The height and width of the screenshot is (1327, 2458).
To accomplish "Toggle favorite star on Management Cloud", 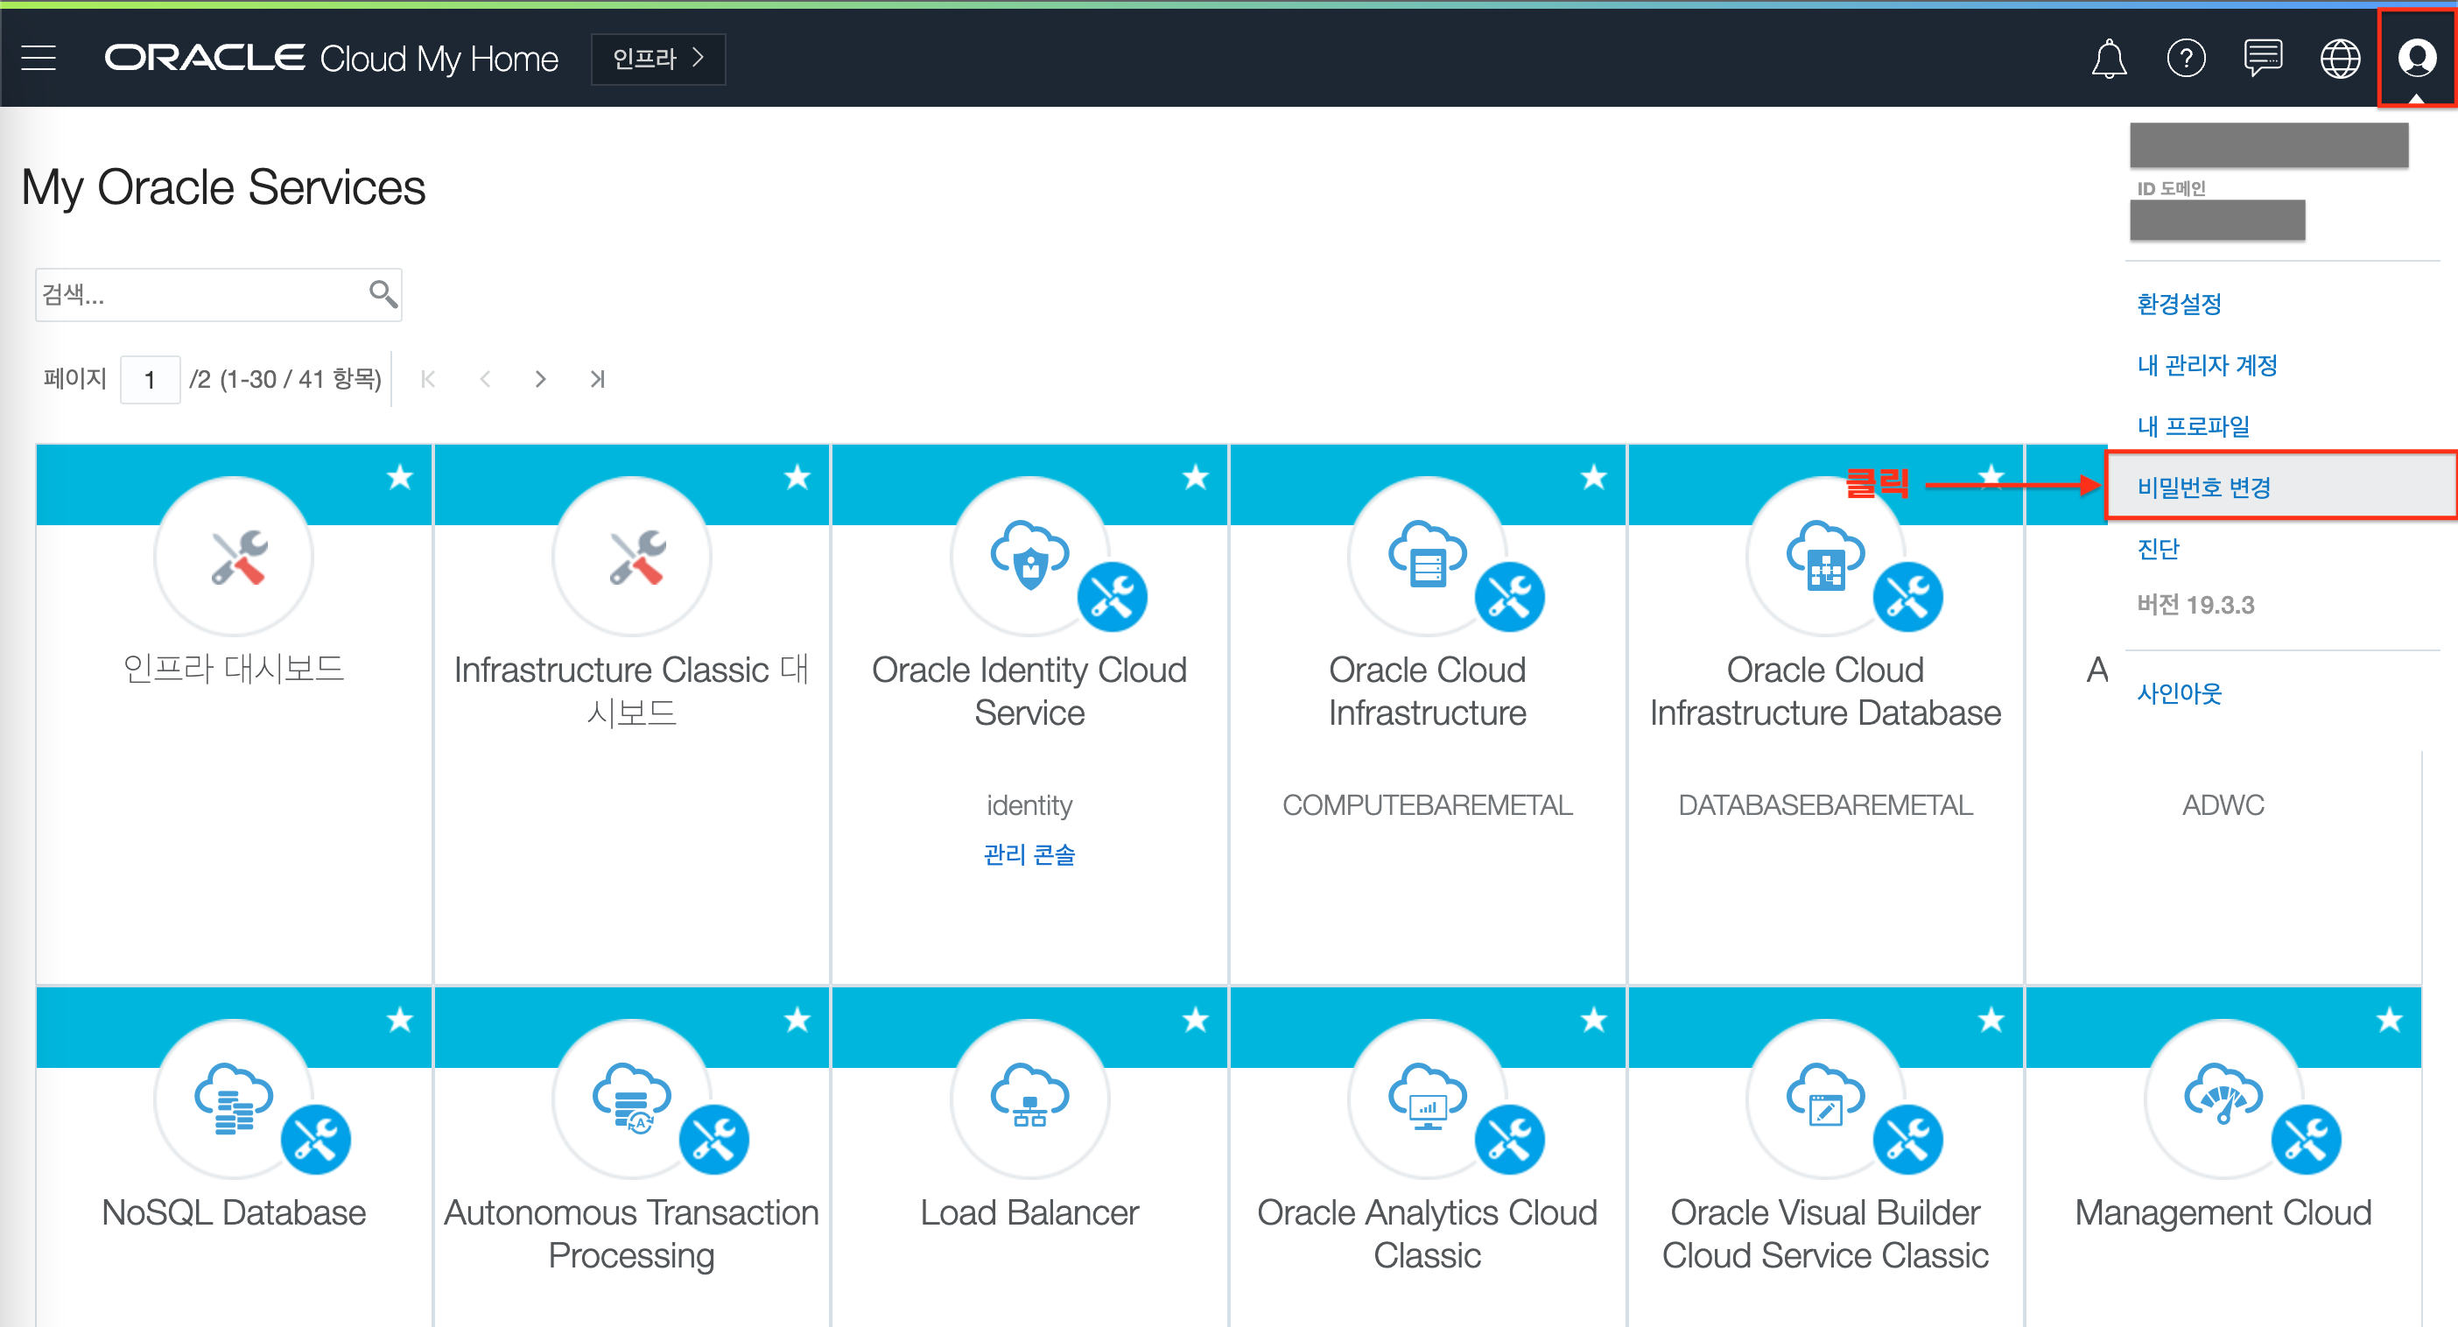I will point(2390,1020).
